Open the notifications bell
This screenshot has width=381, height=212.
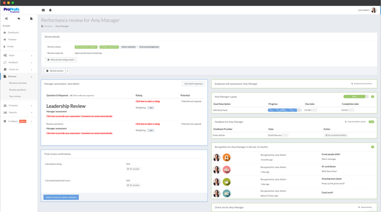[50, 10]
